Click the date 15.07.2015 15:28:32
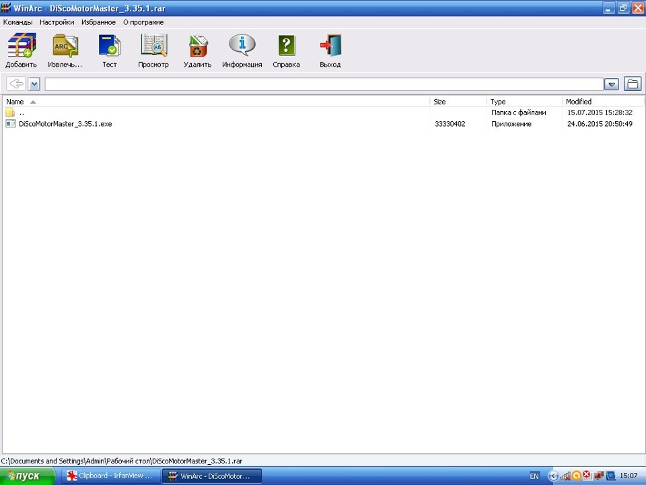 [600, 112]
